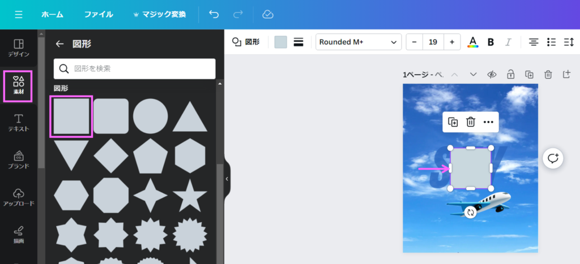Open the Rounded M+ font dropdown
This screenshot has height=264, width=580.
tap(358, 42)
